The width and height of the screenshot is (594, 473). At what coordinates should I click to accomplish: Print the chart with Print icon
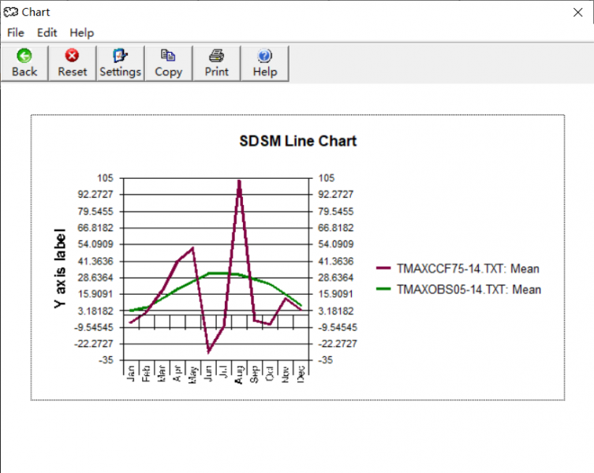pos(216,56)
